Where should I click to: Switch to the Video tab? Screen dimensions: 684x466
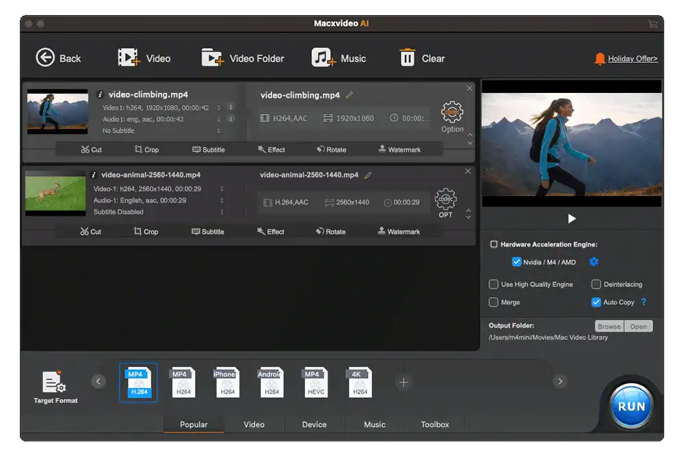point(254,424)
